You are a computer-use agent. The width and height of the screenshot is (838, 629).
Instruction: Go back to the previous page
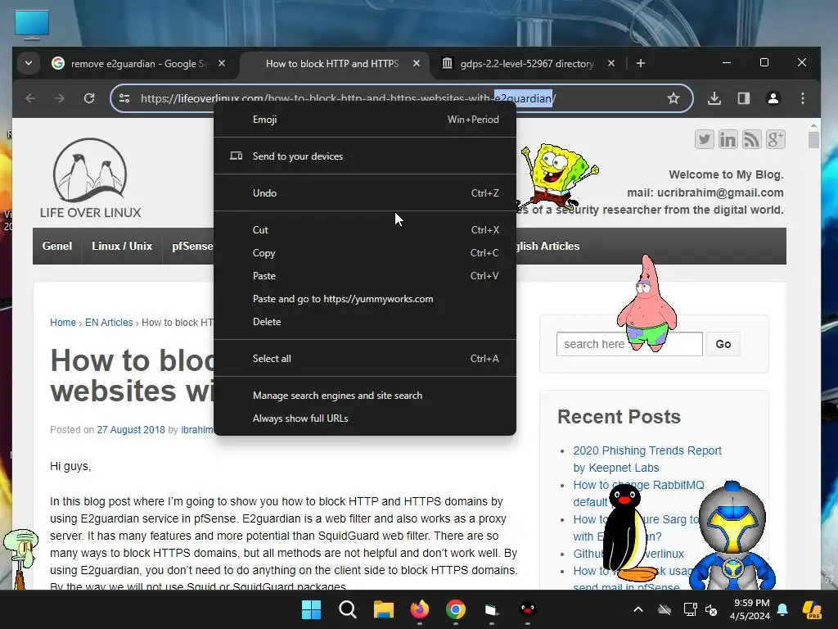pyautogui.click(x=30, y=98)
